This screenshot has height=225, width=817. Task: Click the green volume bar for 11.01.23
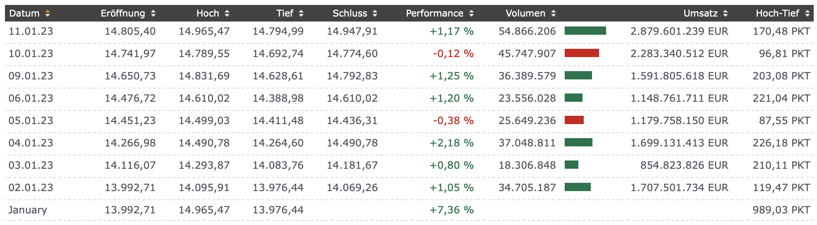coord(585,31)
